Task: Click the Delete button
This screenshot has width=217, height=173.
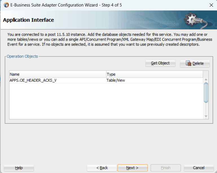Action: click(x=195, y=63)
